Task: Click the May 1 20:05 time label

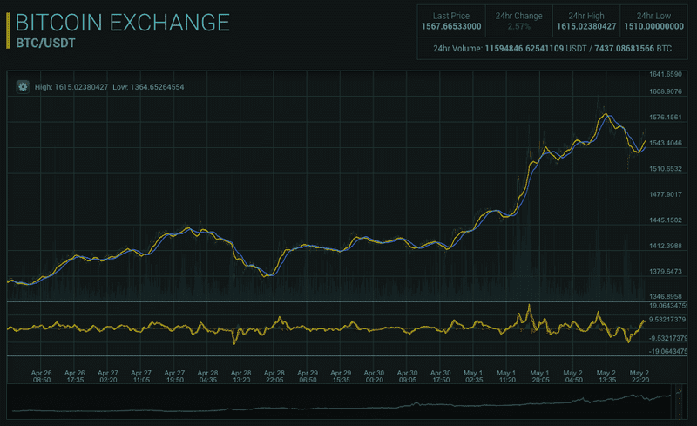Action: 539,376
